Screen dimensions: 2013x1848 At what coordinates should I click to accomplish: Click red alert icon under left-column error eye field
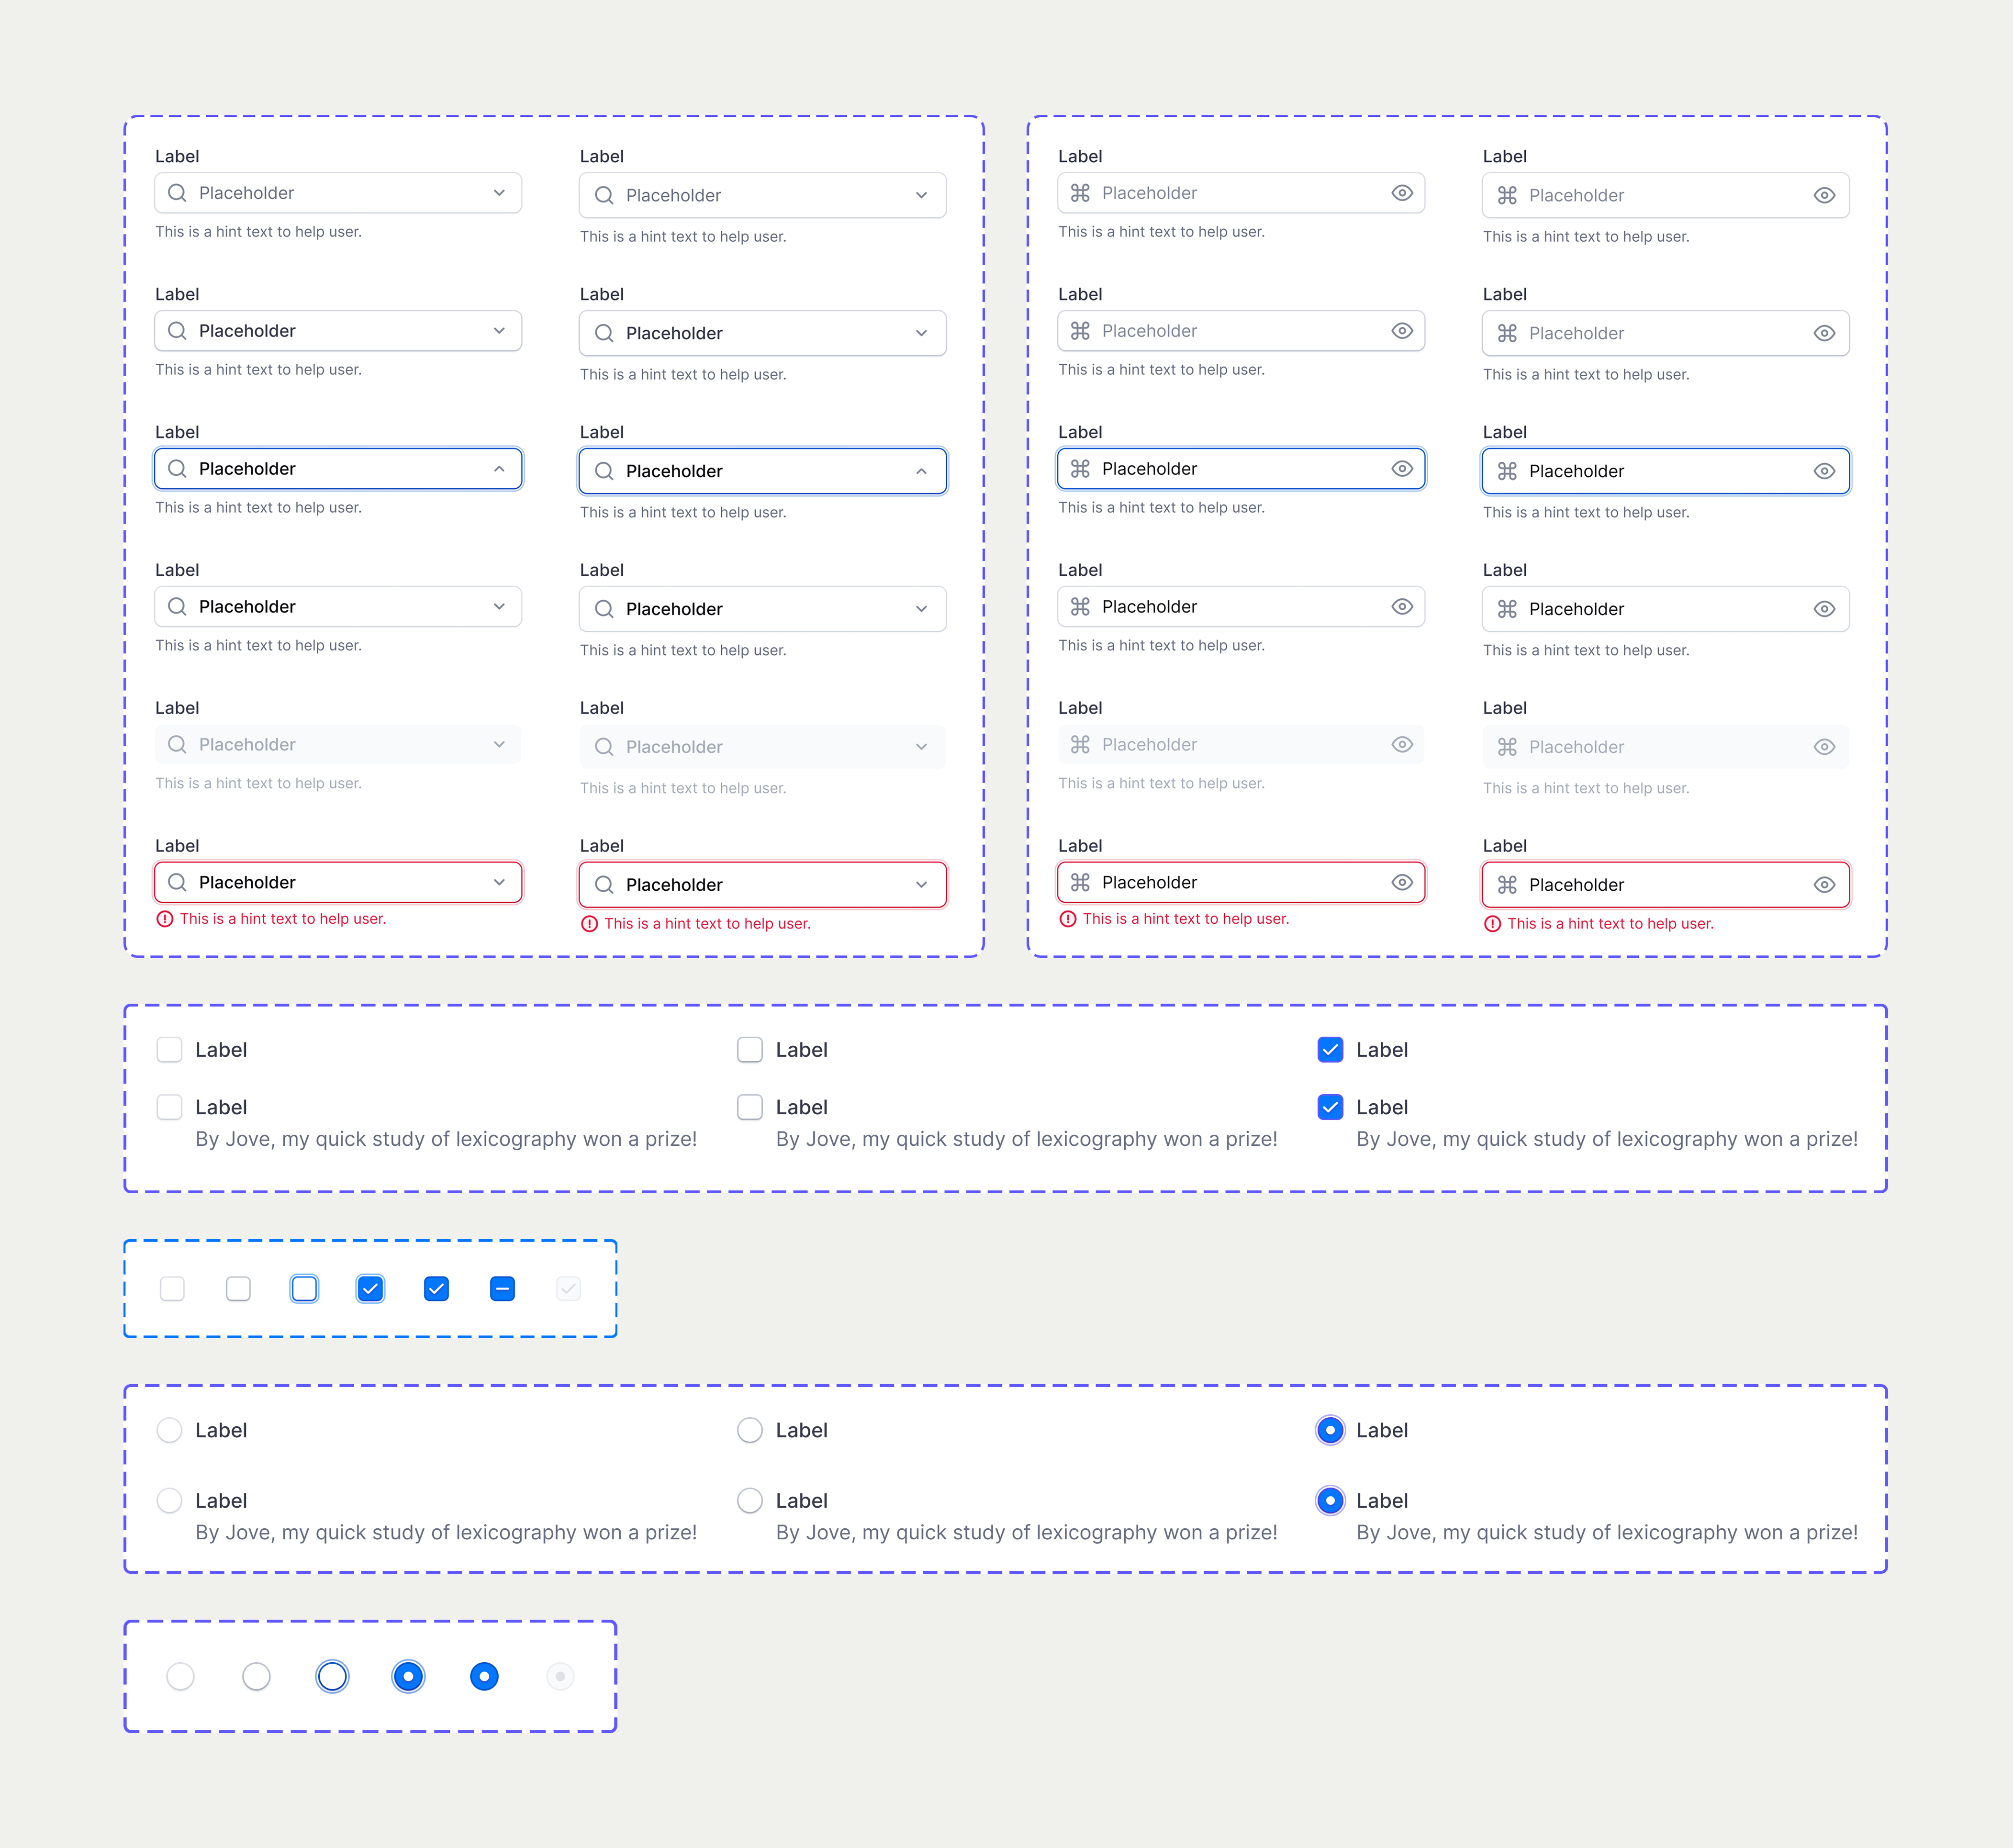[x=1068, y=919]
